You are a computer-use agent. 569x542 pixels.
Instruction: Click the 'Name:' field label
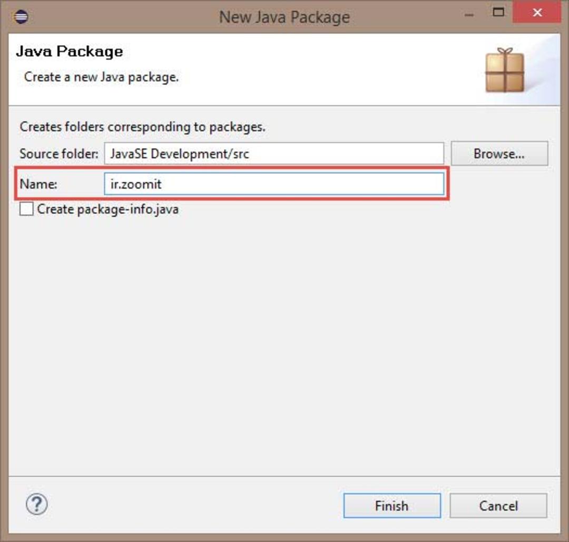tap(38, 184)
